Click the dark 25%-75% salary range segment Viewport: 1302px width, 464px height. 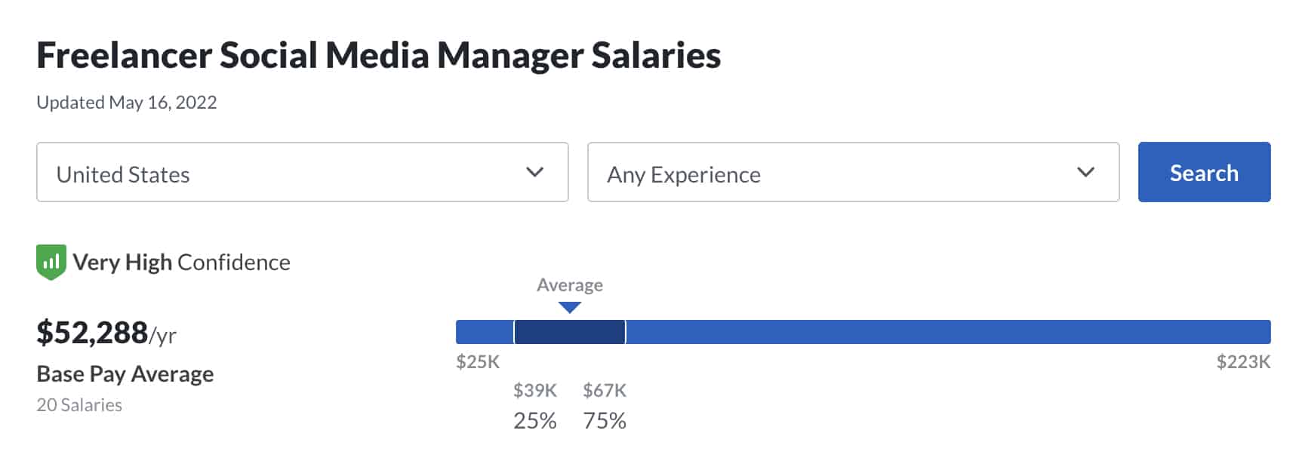[570, 332]
